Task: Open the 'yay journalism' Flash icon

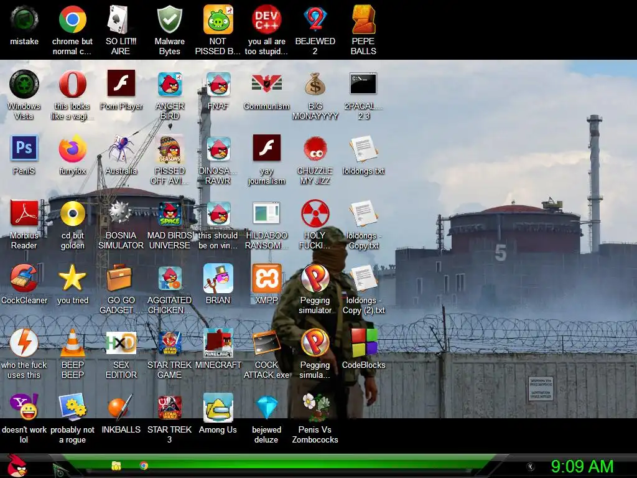Action: pos(266,149)
